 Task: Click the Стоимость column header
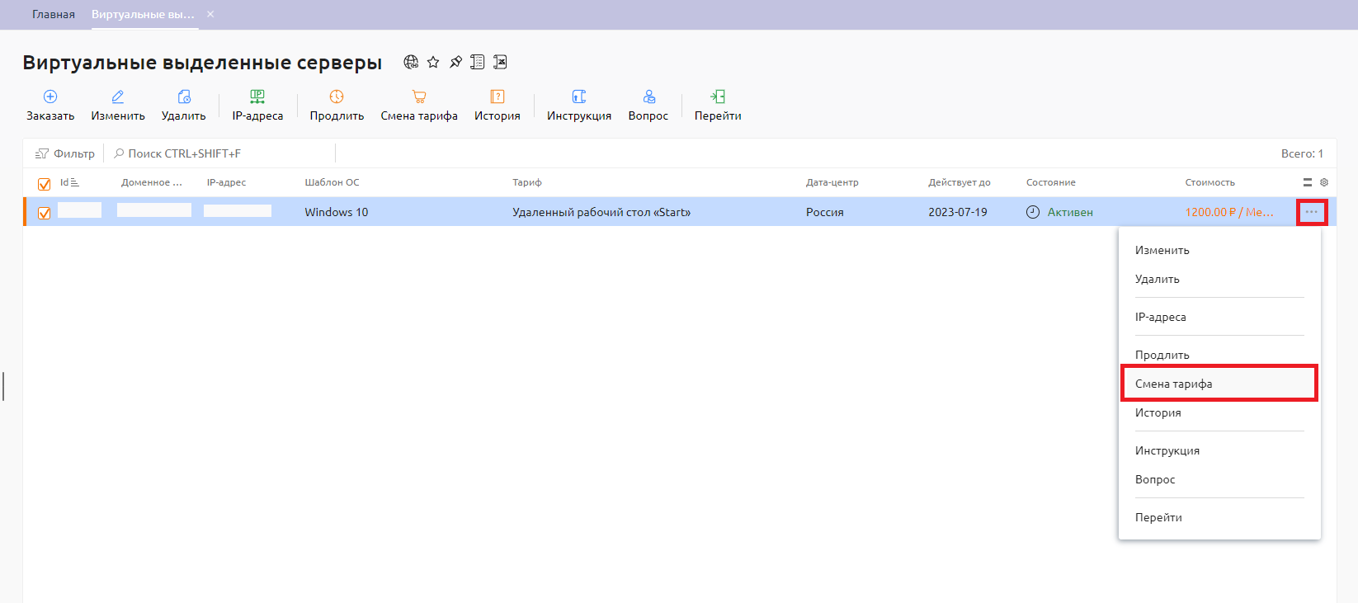coord(1209,182)
